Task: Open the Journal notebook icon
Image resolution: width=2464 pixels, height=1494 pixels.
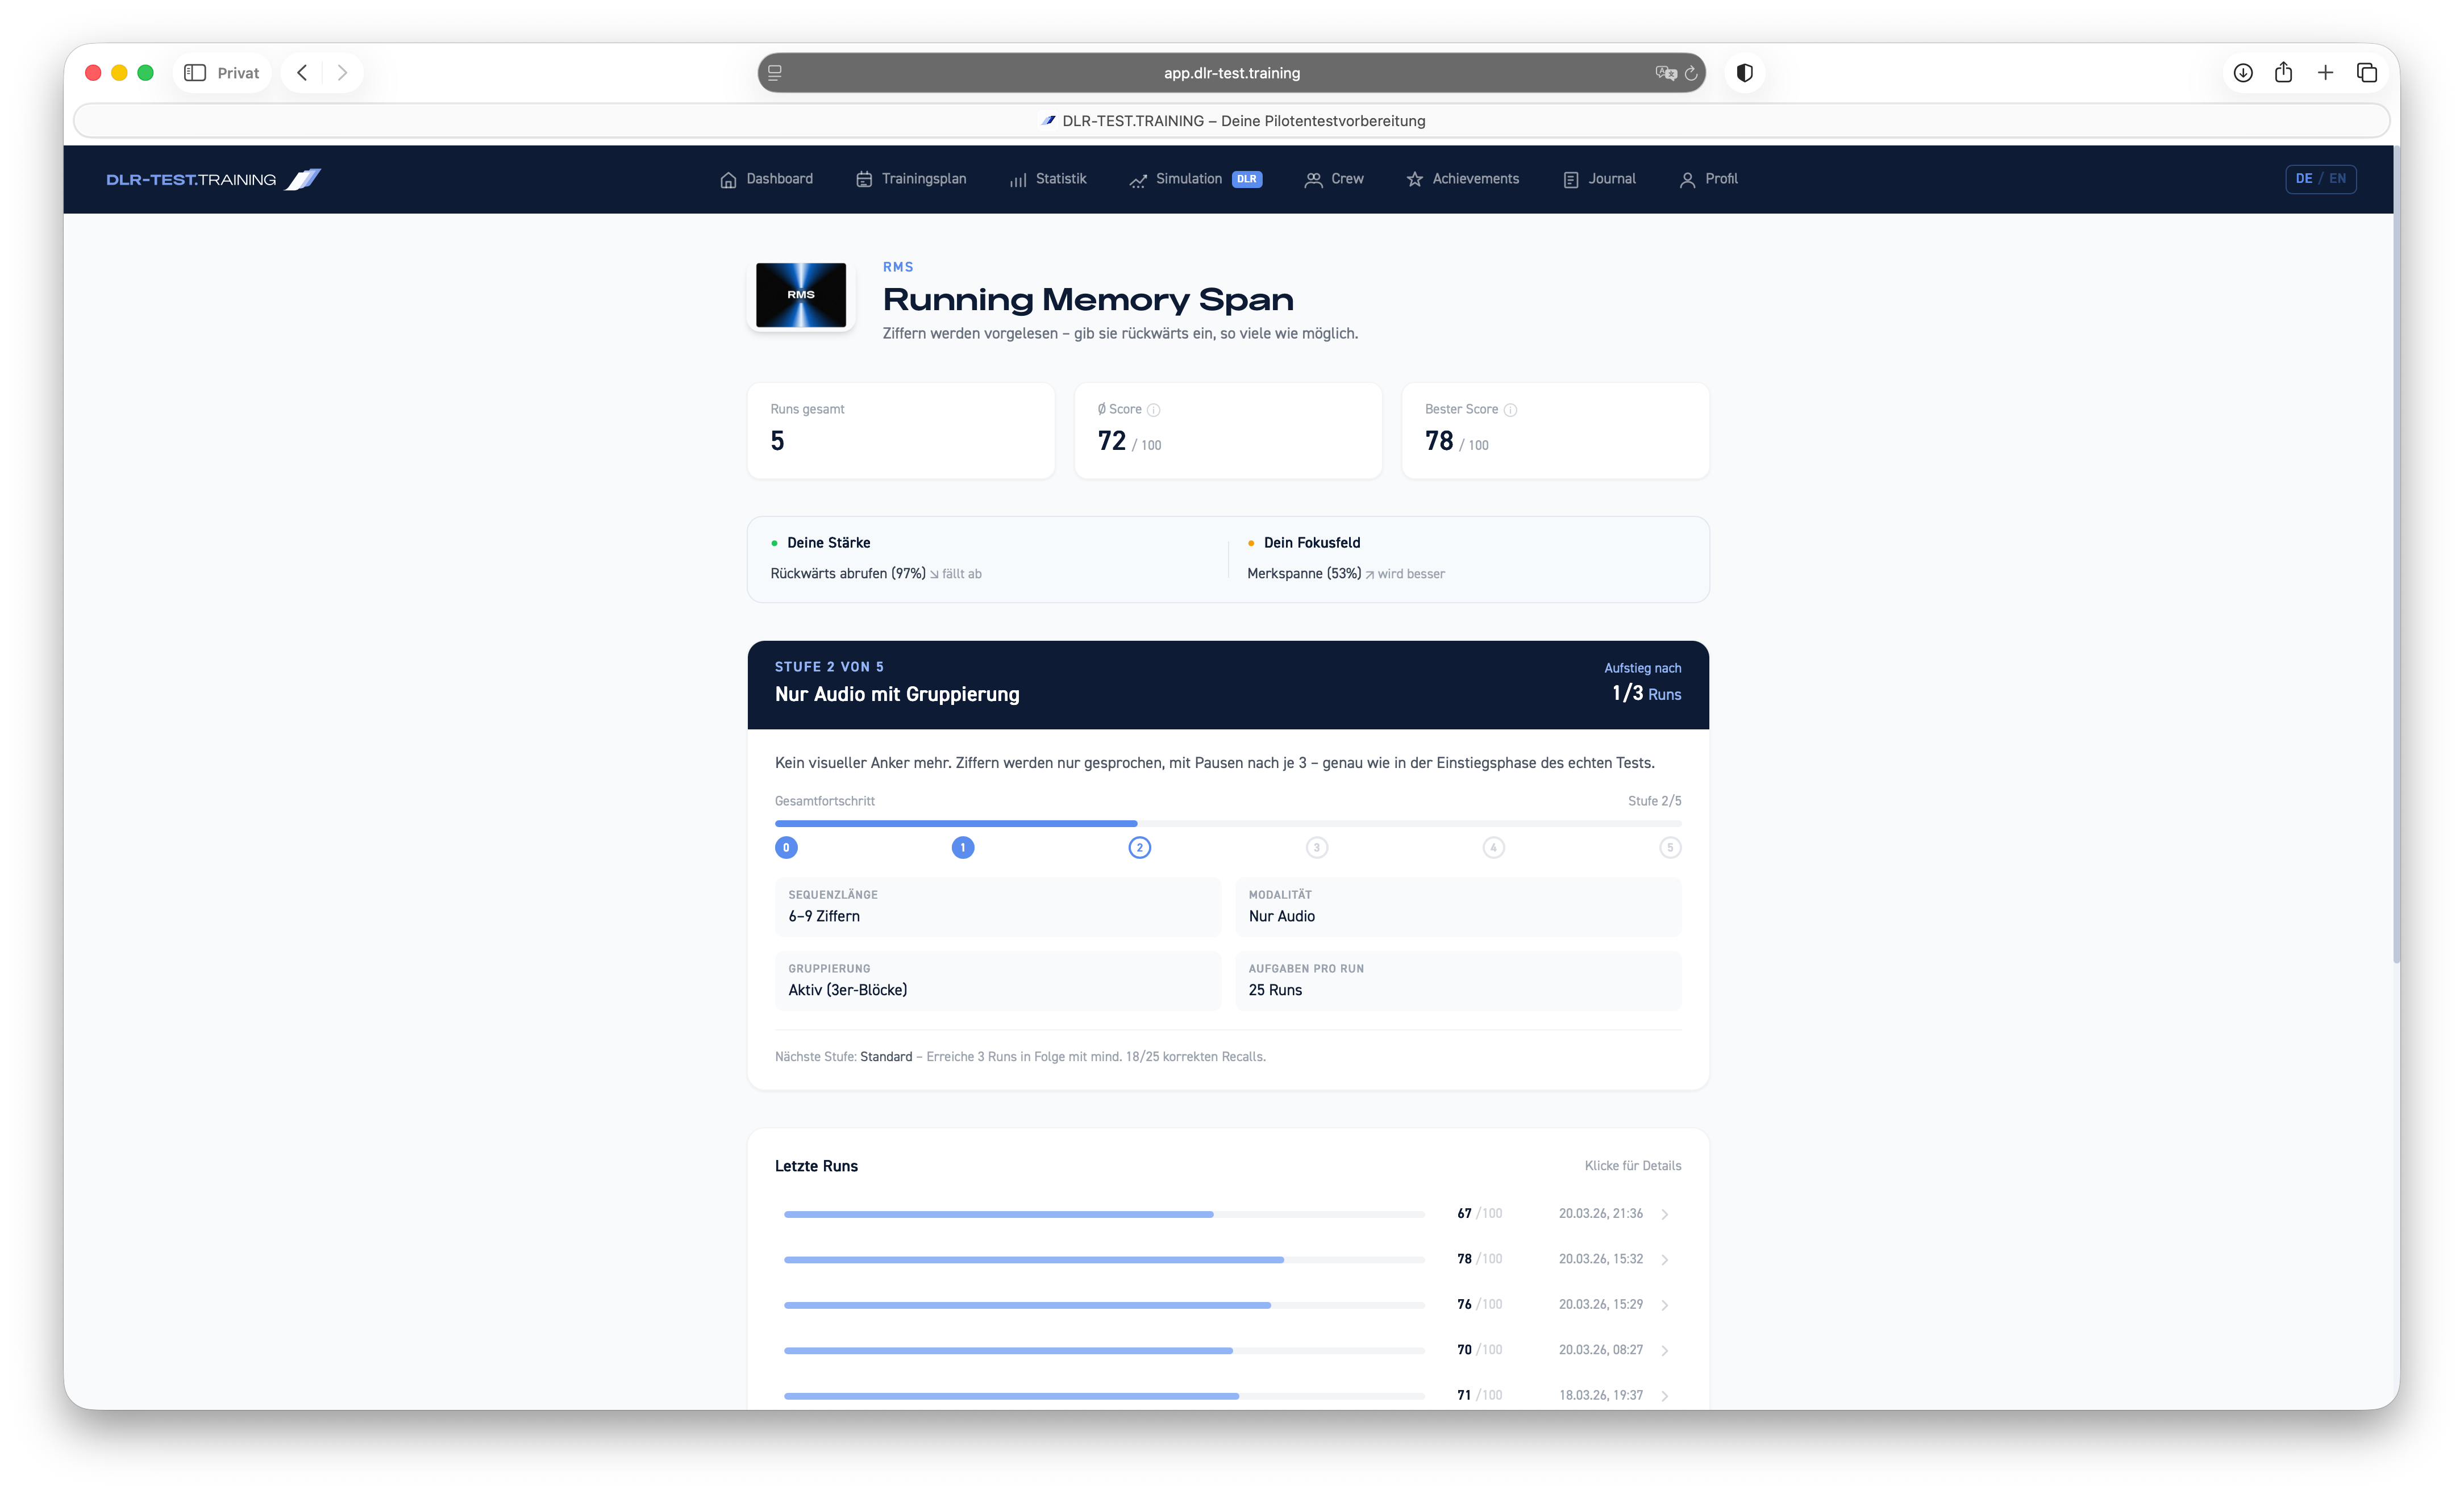Action: [x=1571, y=179]
